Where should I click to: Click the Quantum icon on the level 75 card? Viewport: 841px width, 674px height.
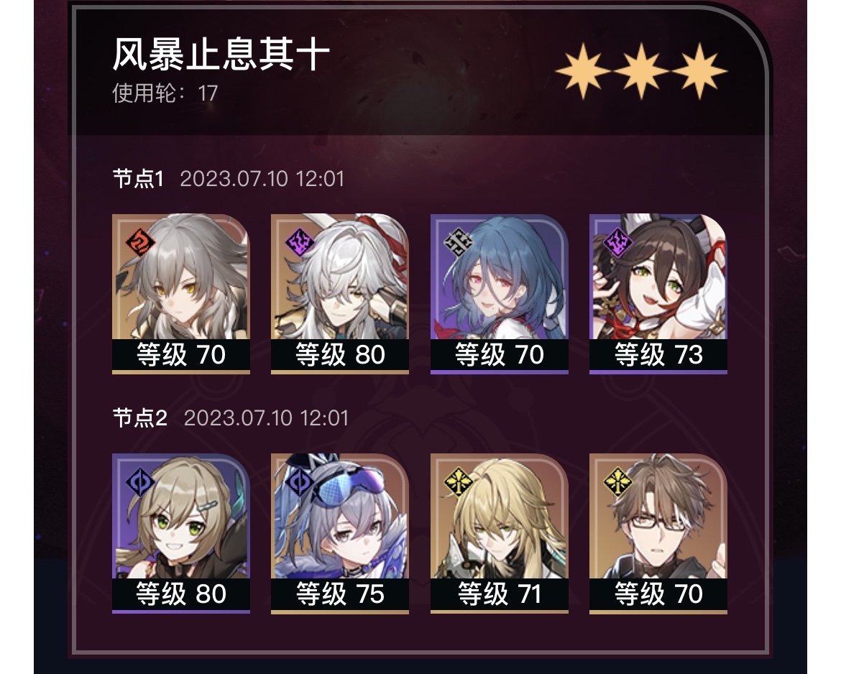pos(299,482)
